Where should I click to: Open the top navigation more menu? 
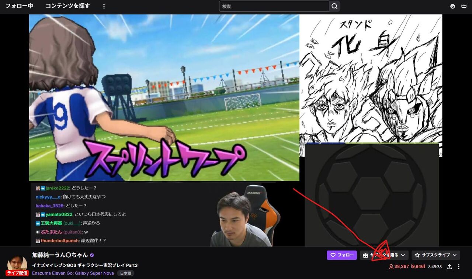click(104, 6)
